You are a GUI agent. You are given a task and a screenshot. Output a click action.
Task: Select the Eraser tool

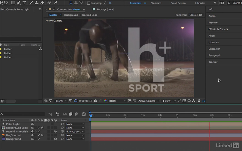(42, 3)
